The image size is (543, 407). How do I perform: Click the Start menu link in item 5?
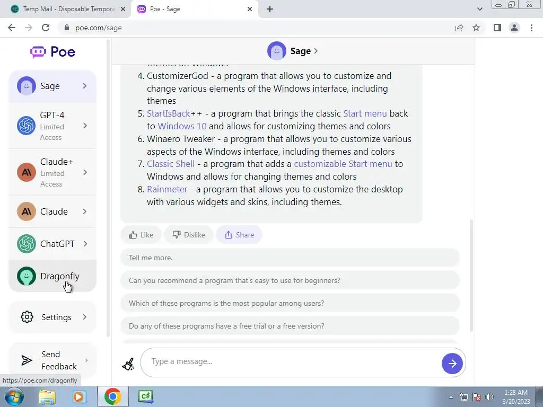(x=365, y=113)
